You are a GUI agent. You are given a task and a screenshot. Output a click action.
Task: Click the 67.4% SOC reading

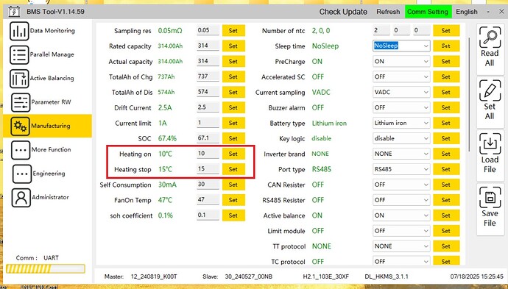pos(167,138)
